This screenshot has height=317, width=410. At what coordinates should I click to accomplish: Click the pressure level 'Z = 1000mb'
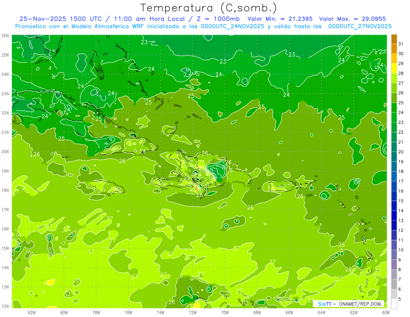218,19
